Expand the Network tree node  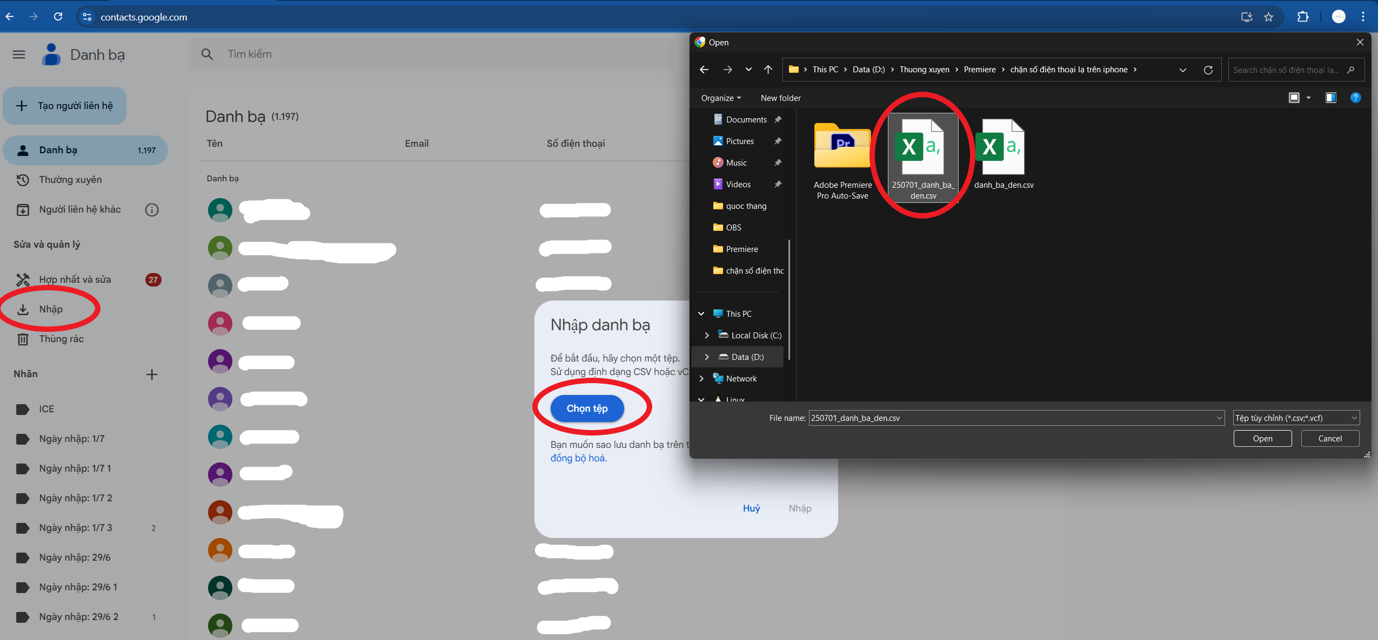pos(701,379)
